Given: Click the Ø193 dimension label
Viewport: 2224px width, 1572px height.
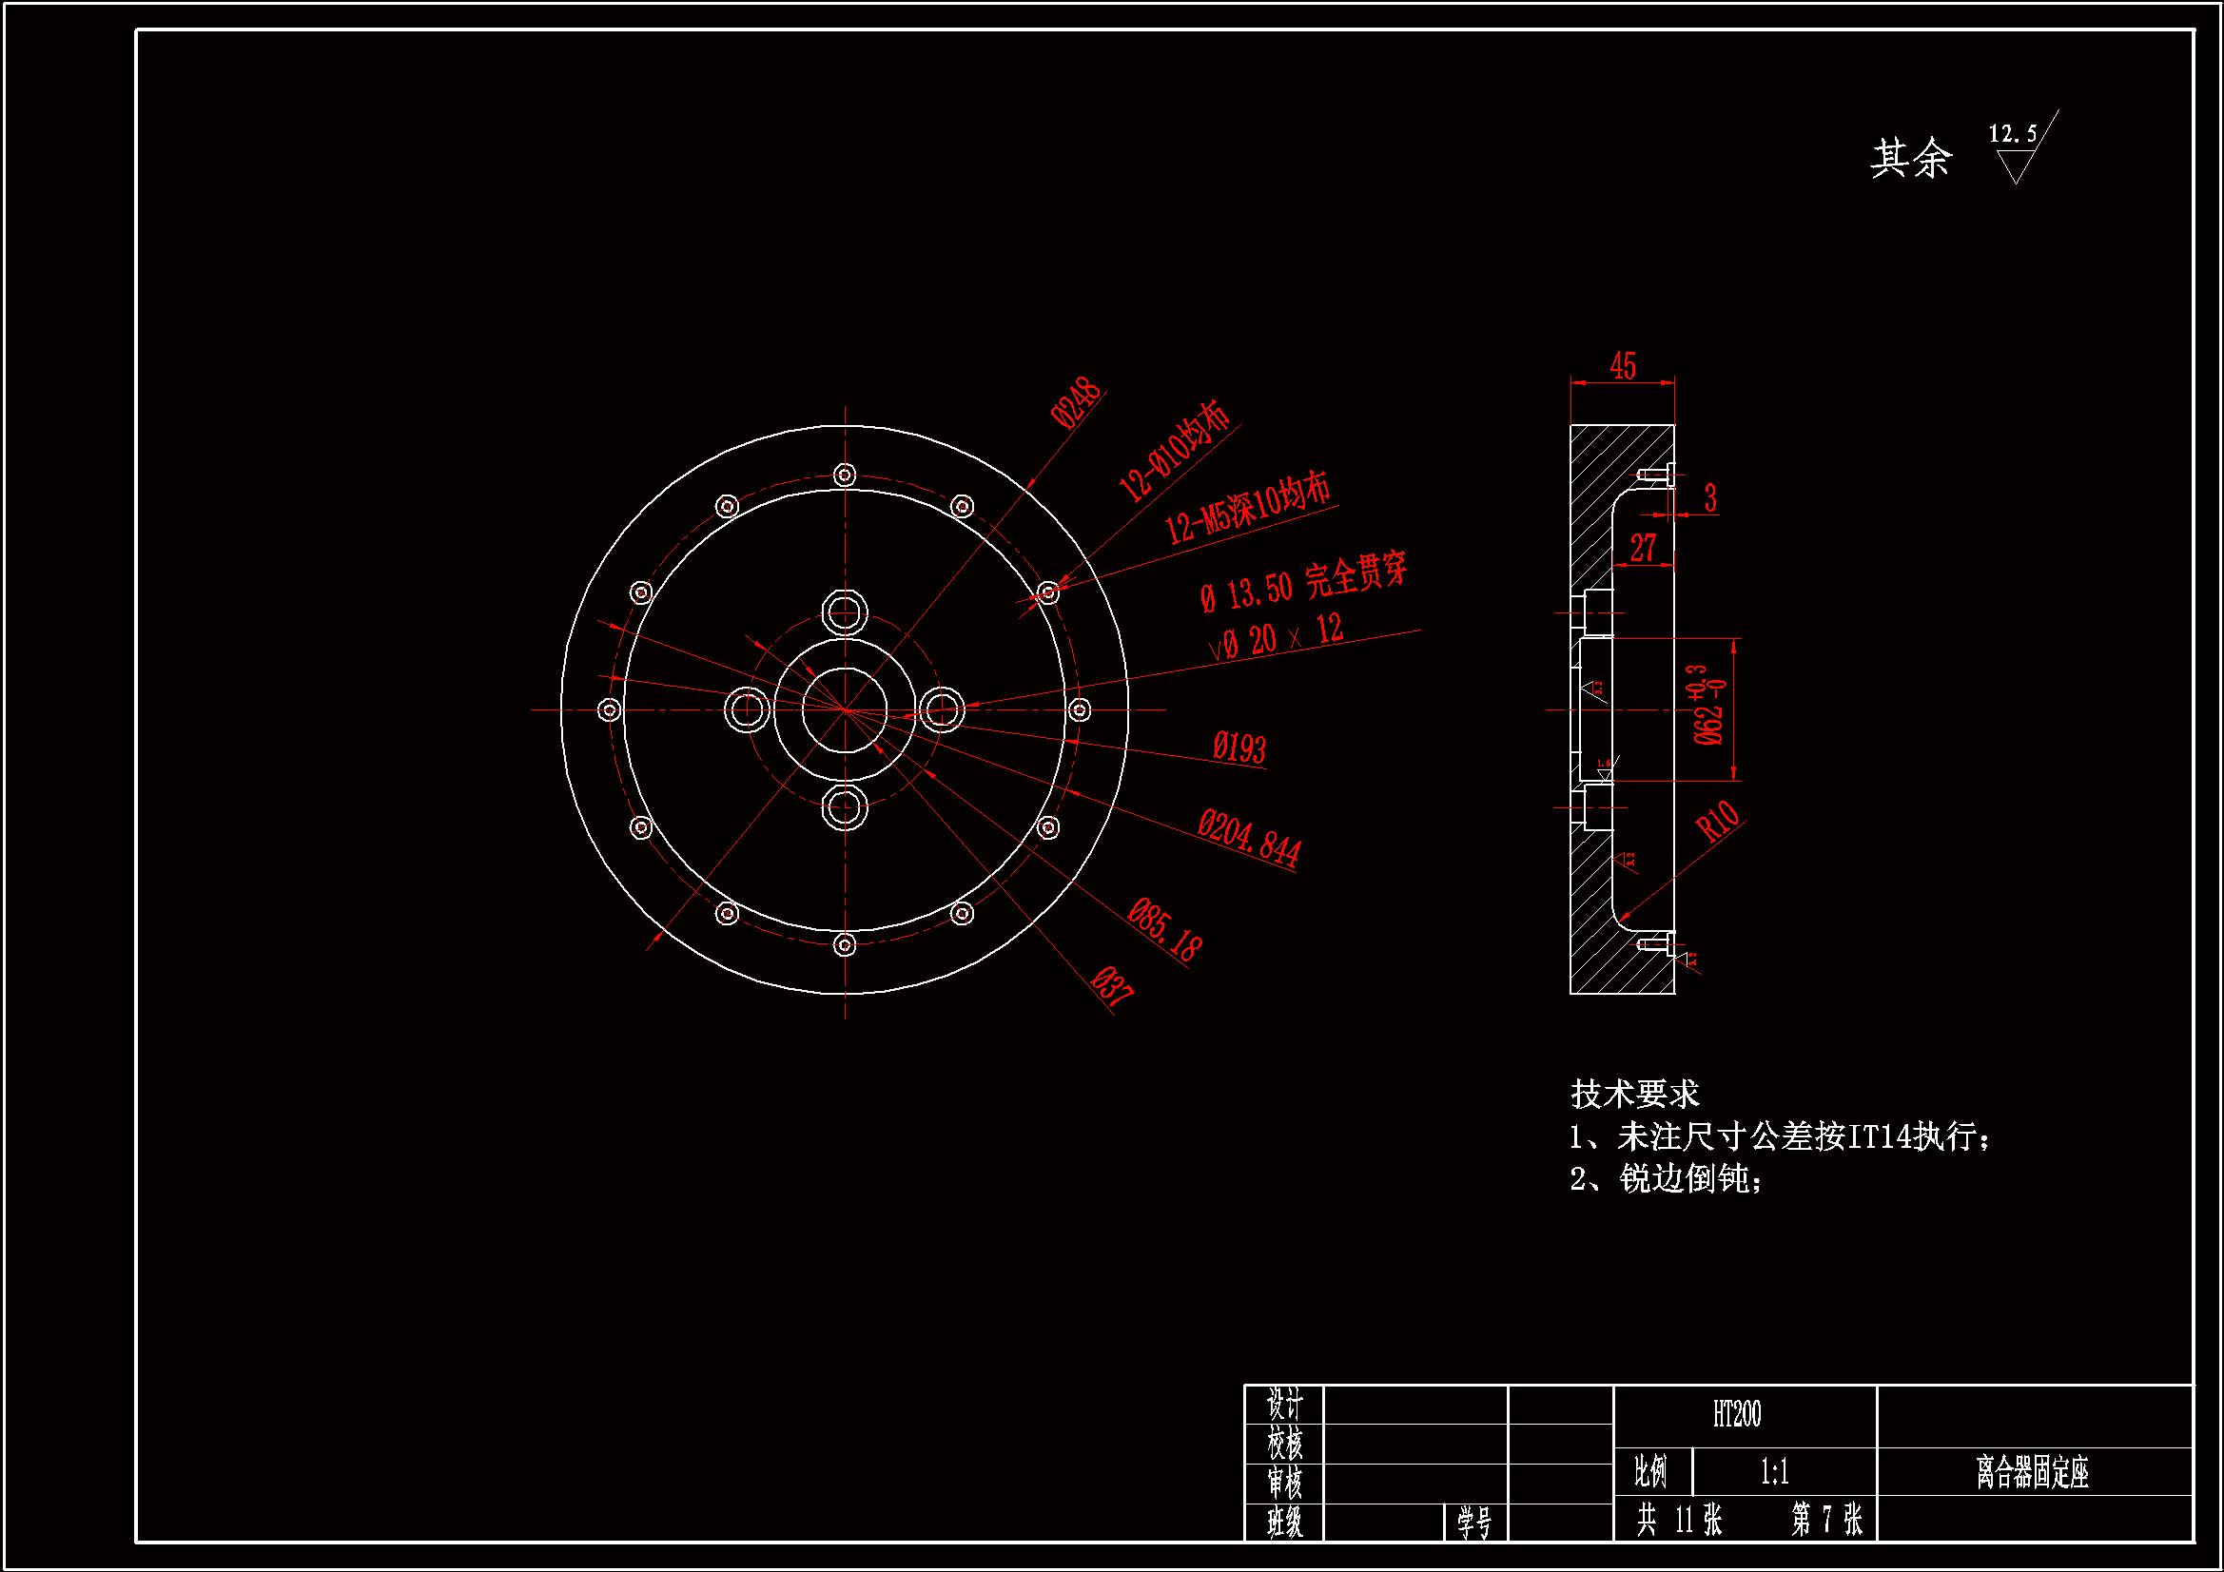Looking at the screenshot, I should point(1239,747).
